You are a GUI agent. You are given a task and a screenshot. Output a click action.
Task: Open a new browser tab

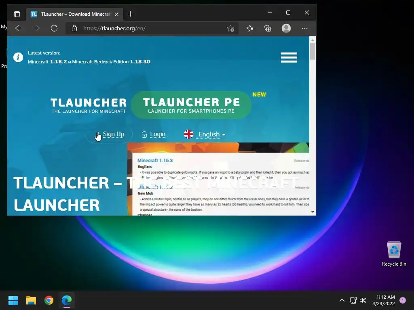(130, 14)
